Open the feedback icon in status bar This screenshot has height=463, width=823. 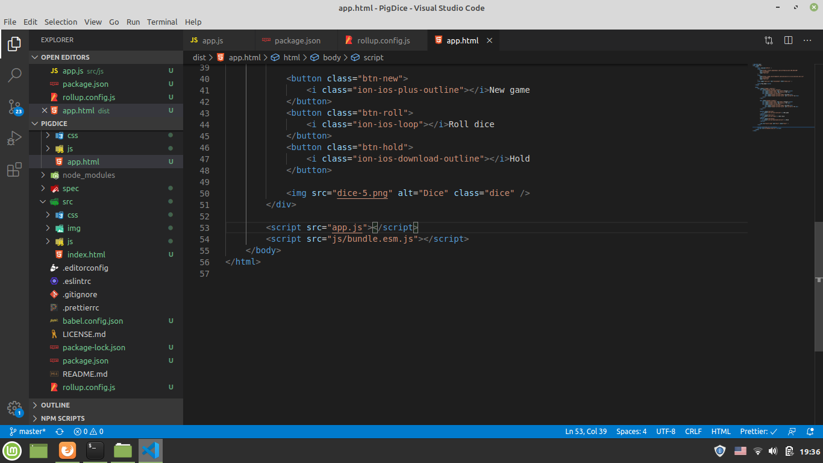[x=792, y=432]
